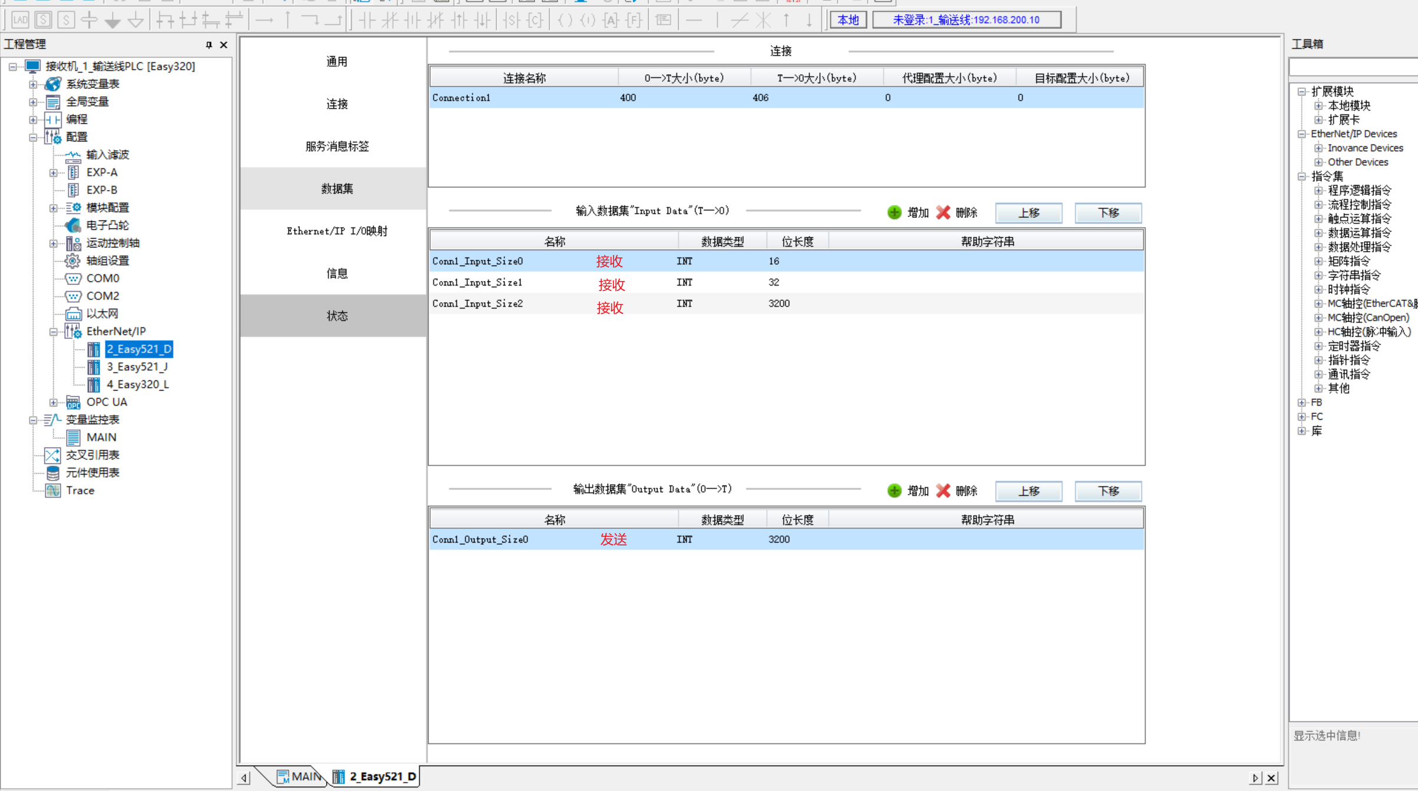Click the Trace icon in project tree
This screenshot has height=791, width=1418.
click(x=53, y=490)
